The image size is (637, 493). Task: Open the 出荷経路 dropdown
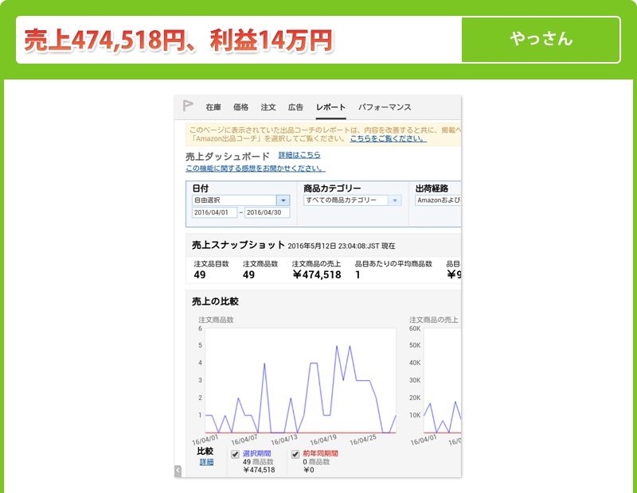436,200
